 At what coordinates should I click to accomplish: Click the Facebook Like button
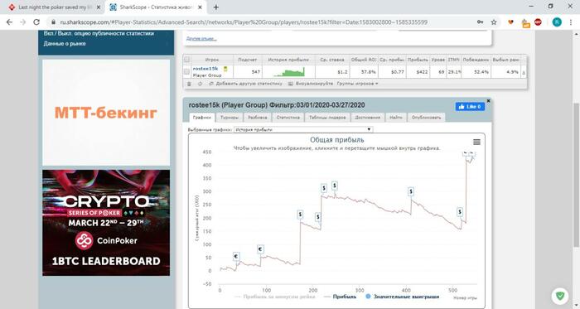[470, 106]
